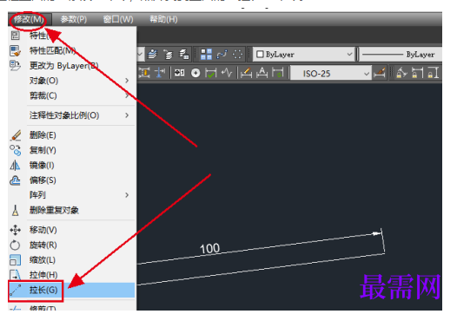
Task: Click the dimension inspection icon with checkmark
Action: (x=211, y=73)
